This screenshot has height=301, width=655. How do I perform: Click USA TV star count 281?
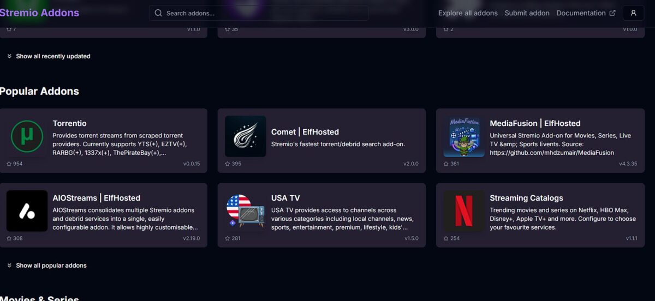tap(236, 238)
